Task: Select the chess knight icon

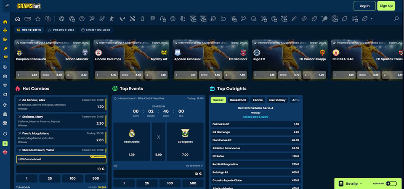Action: tap(143, 19)
